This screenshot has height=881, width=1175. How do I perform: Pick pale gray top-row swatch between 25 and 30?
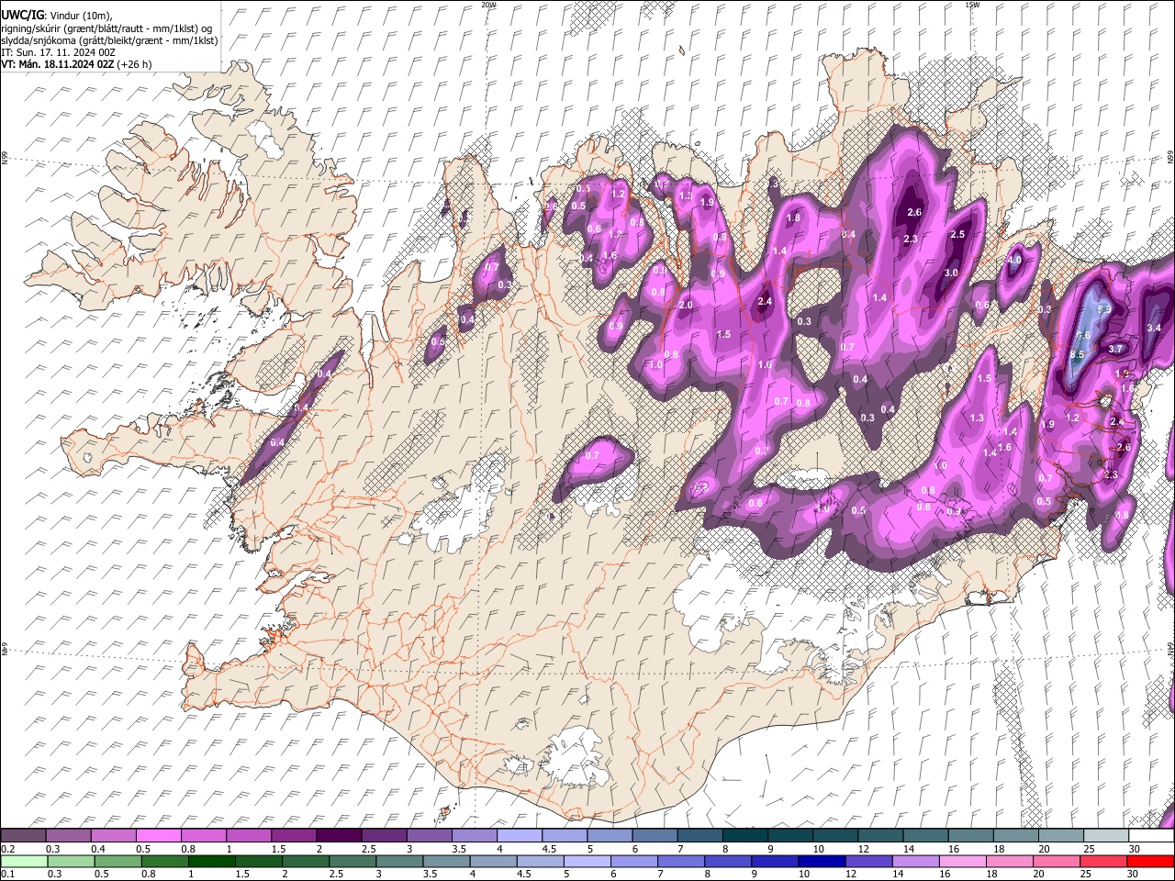point(1106,836)
